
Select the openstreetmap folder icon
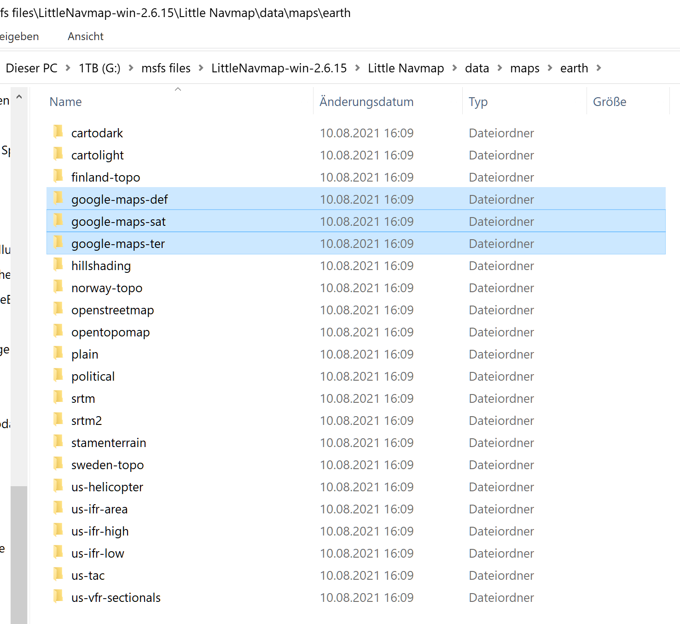58,309
